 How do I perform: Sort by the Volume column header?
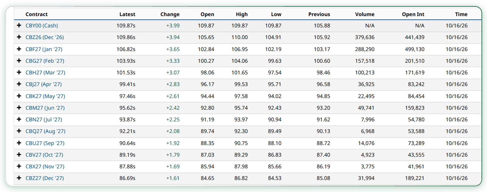pos(365,14)
